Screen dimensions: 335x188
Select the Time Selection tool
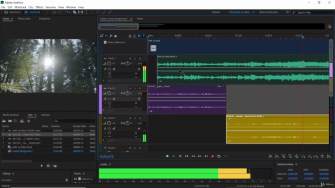[86, 13]
